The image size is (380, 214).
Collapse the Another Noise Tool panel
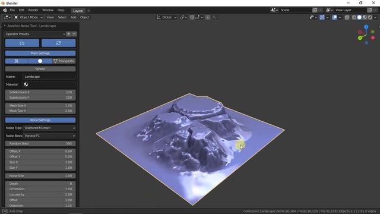5,26
